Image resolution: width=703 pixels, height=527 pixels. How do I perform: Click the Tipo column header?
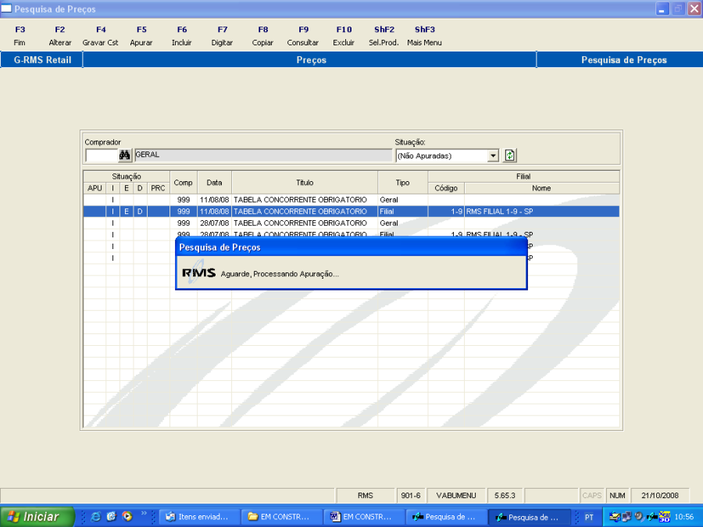click(402, 183)
